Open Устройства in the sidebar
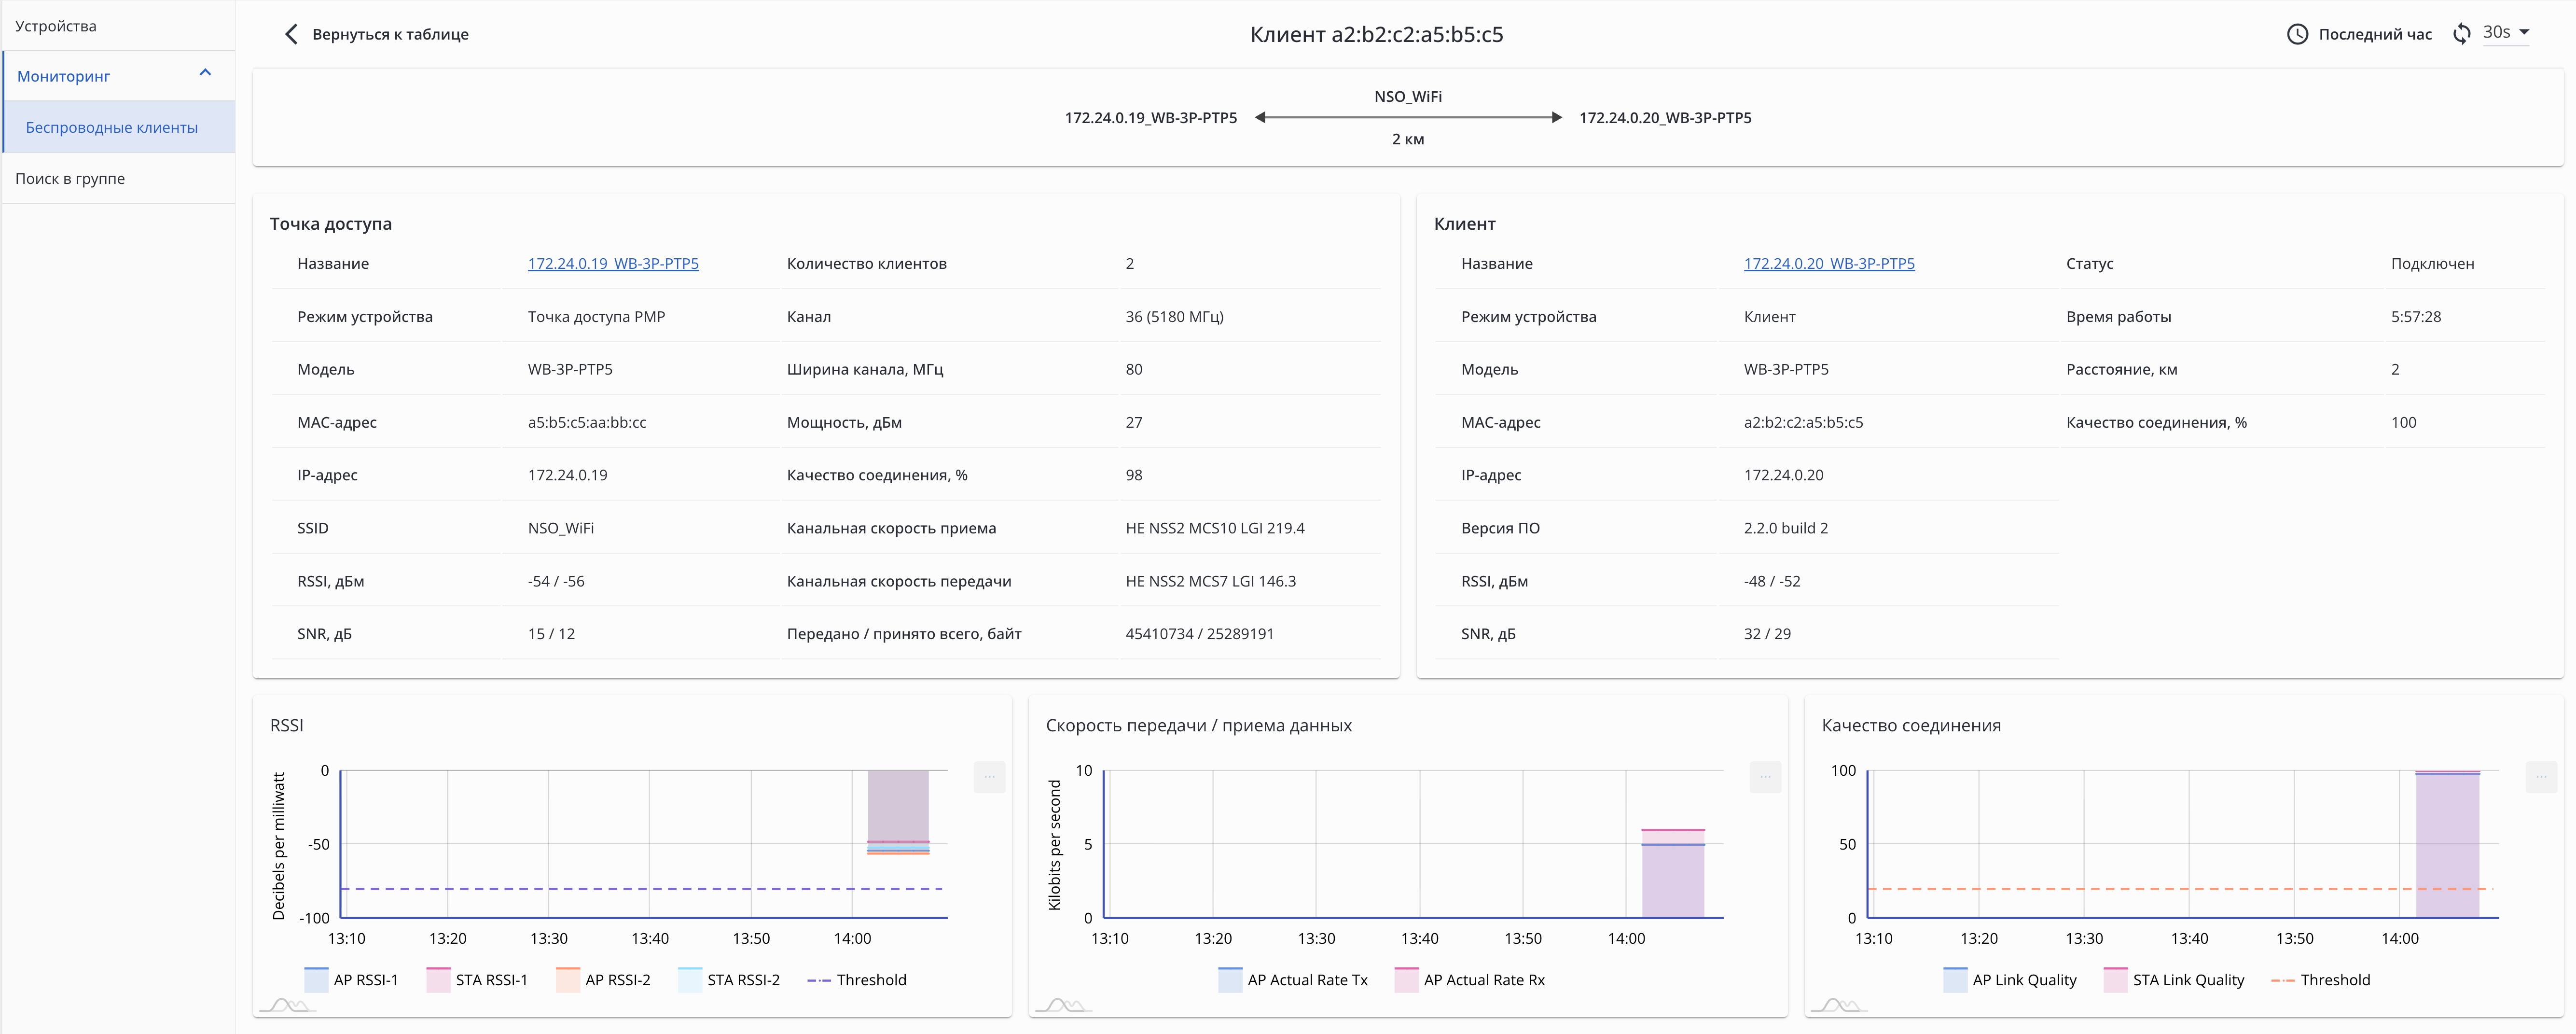The image size is (2576, 1034). click(56, 26)
